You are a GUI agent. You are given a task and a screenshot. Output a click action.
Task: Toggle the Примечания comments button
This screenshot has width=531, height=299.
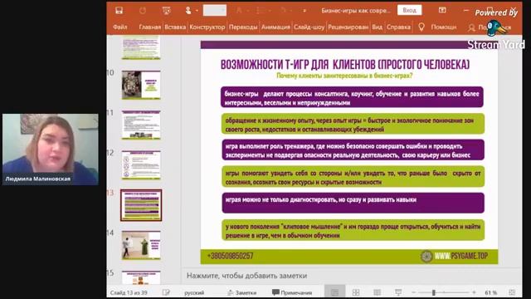(292, 292)
